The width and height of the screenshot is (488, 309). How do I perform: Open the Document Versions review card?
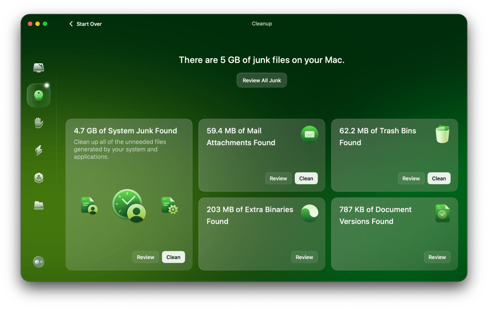point(437,257)
